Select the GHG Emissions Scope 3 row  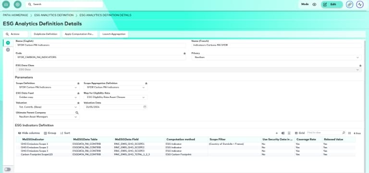pos(185,151)
